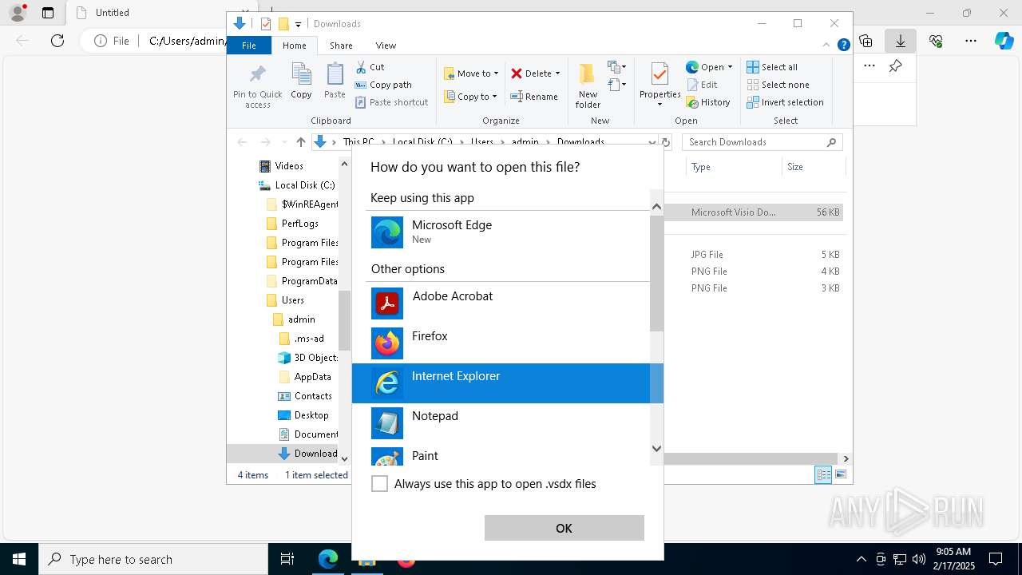Image resolution: width=1022 pixels, height=575 pixels.
Task: Open address bar history dropdown
Action: coord(652,142)
